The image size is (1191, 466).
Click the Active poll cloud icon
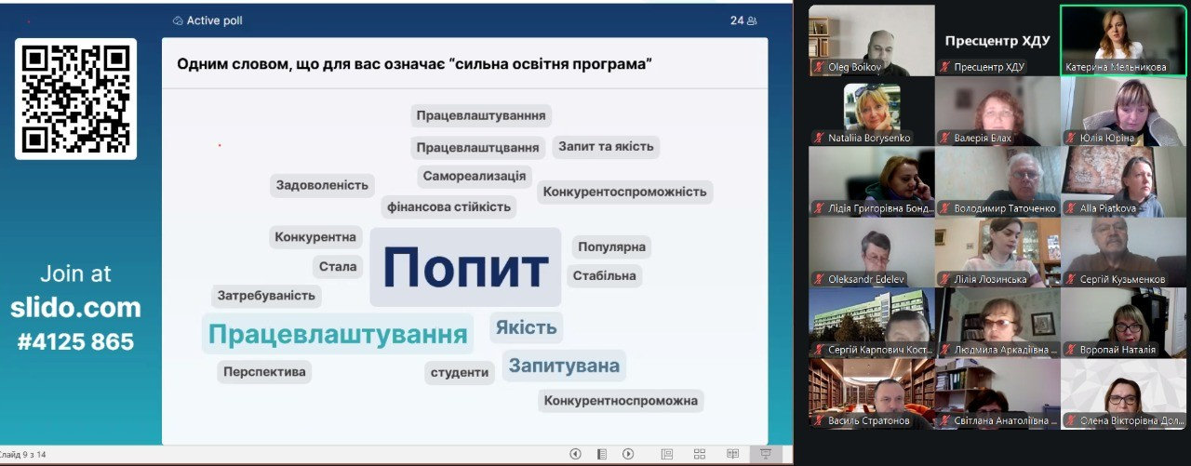pos(178,20)
